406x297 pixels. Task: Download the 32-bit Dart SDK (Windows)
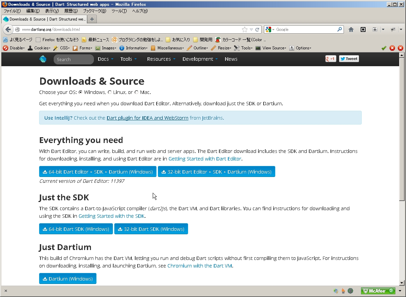(x=151, y=229)
